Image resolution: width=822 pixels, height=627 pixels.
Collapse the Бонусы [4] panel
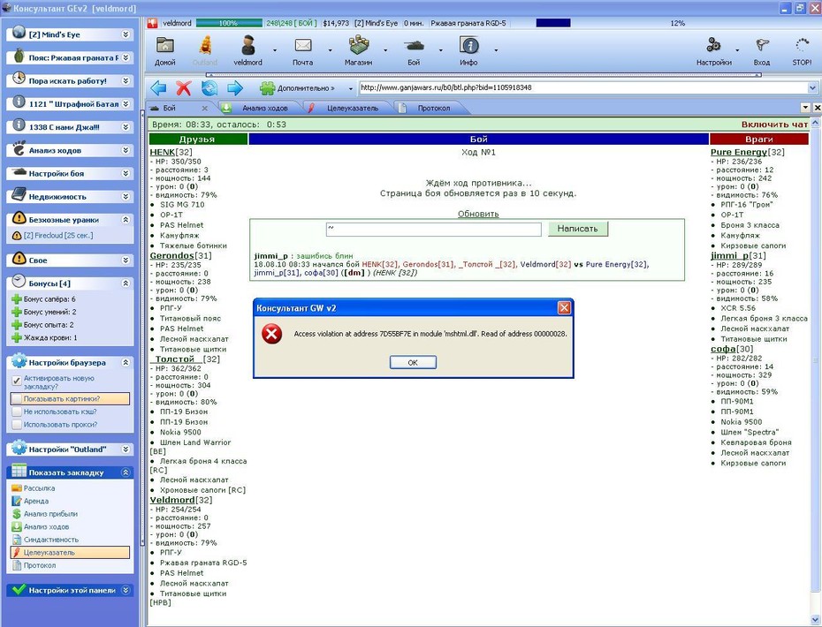[126, 283]
